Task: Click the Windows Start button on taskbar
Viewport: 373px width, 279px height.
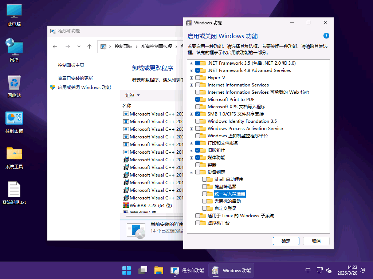Action: pos(126,270)
